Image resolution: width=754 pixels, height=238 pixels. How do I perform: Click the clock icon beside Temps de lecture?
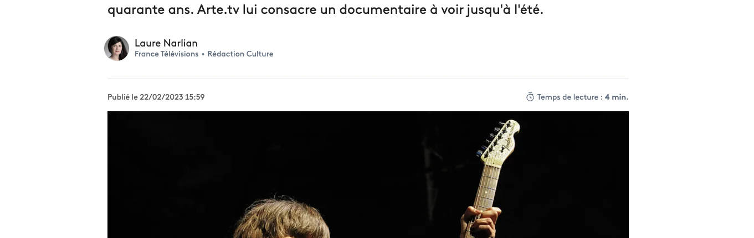click(x=530, y=97)
